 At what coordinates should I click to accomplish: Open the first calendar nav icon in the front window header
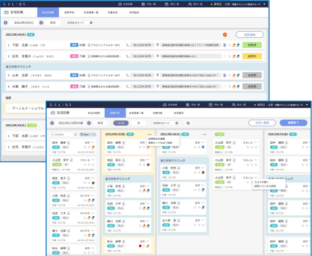[188, 105]
